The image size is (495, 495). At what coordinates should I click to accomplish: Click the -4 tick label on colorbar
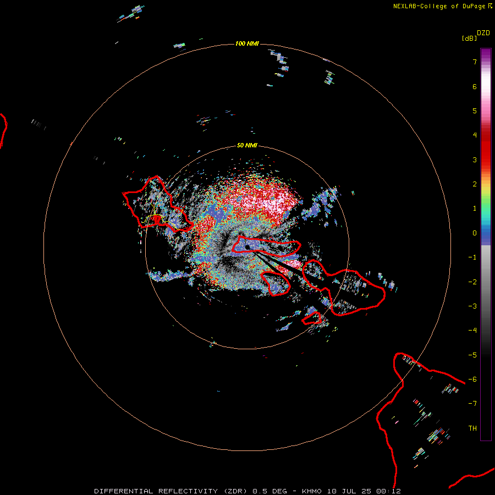click(x=472, y=331)
